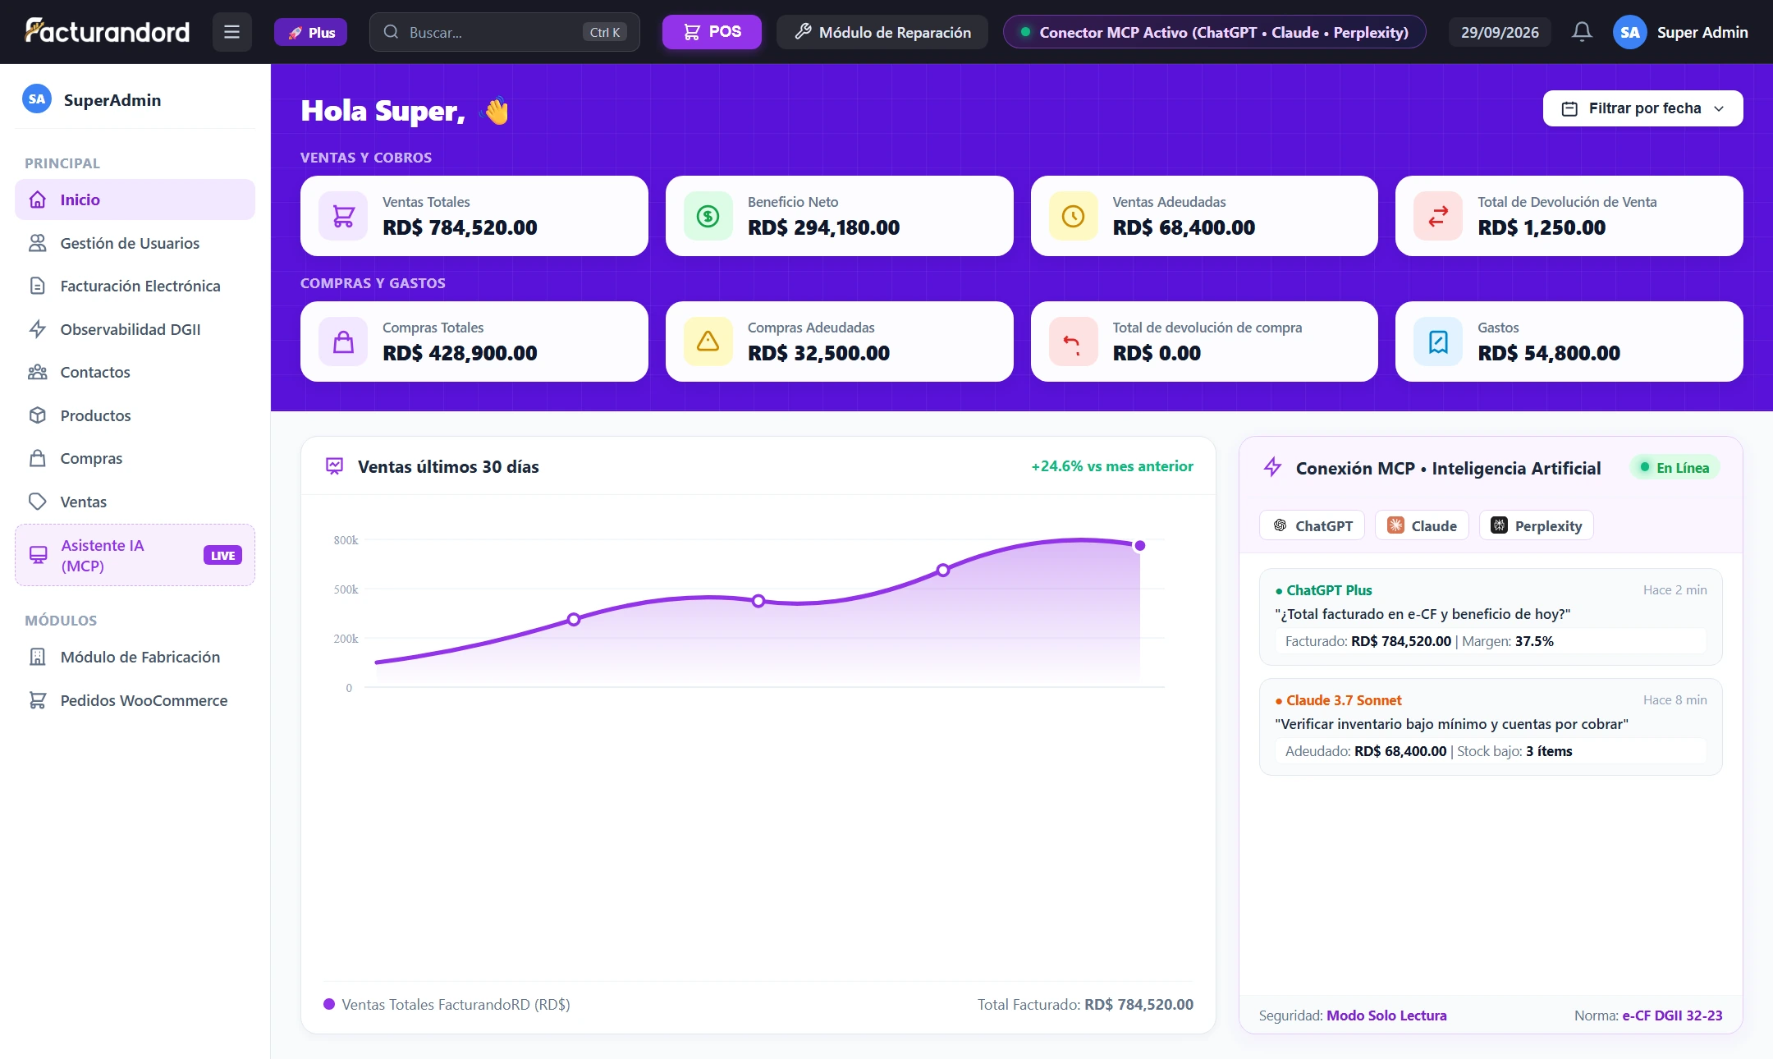This screenshot has height=1059, width=1773.
Task: Click the waving hand emoji
Action: pyautogui.click(x=497, y=110)
